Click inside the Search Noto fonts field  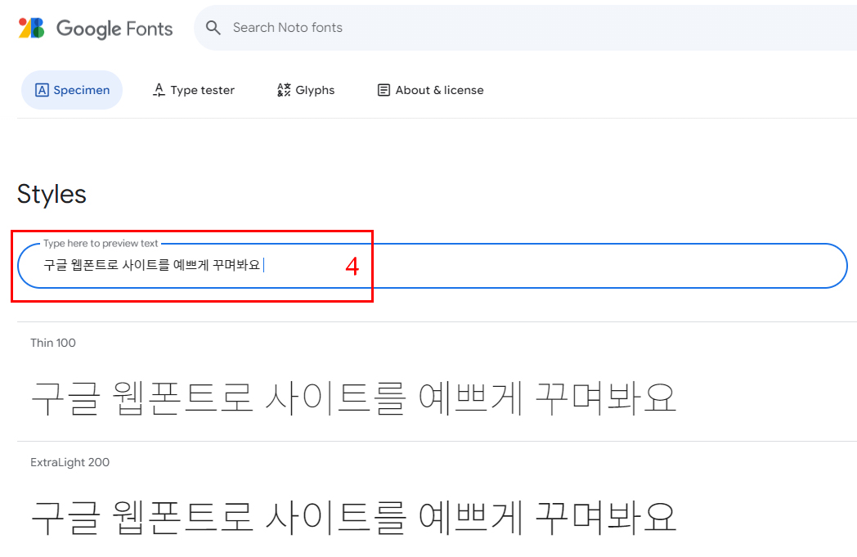coord(327,28)
